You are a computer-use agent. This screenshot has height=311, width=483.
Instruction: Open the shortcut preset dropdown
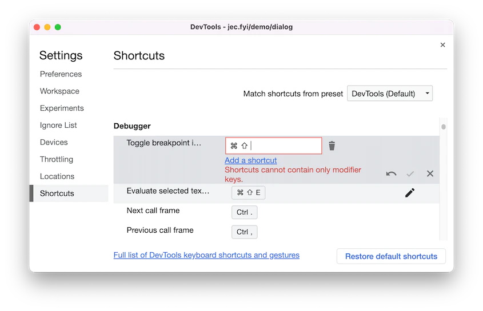point(390,94)
